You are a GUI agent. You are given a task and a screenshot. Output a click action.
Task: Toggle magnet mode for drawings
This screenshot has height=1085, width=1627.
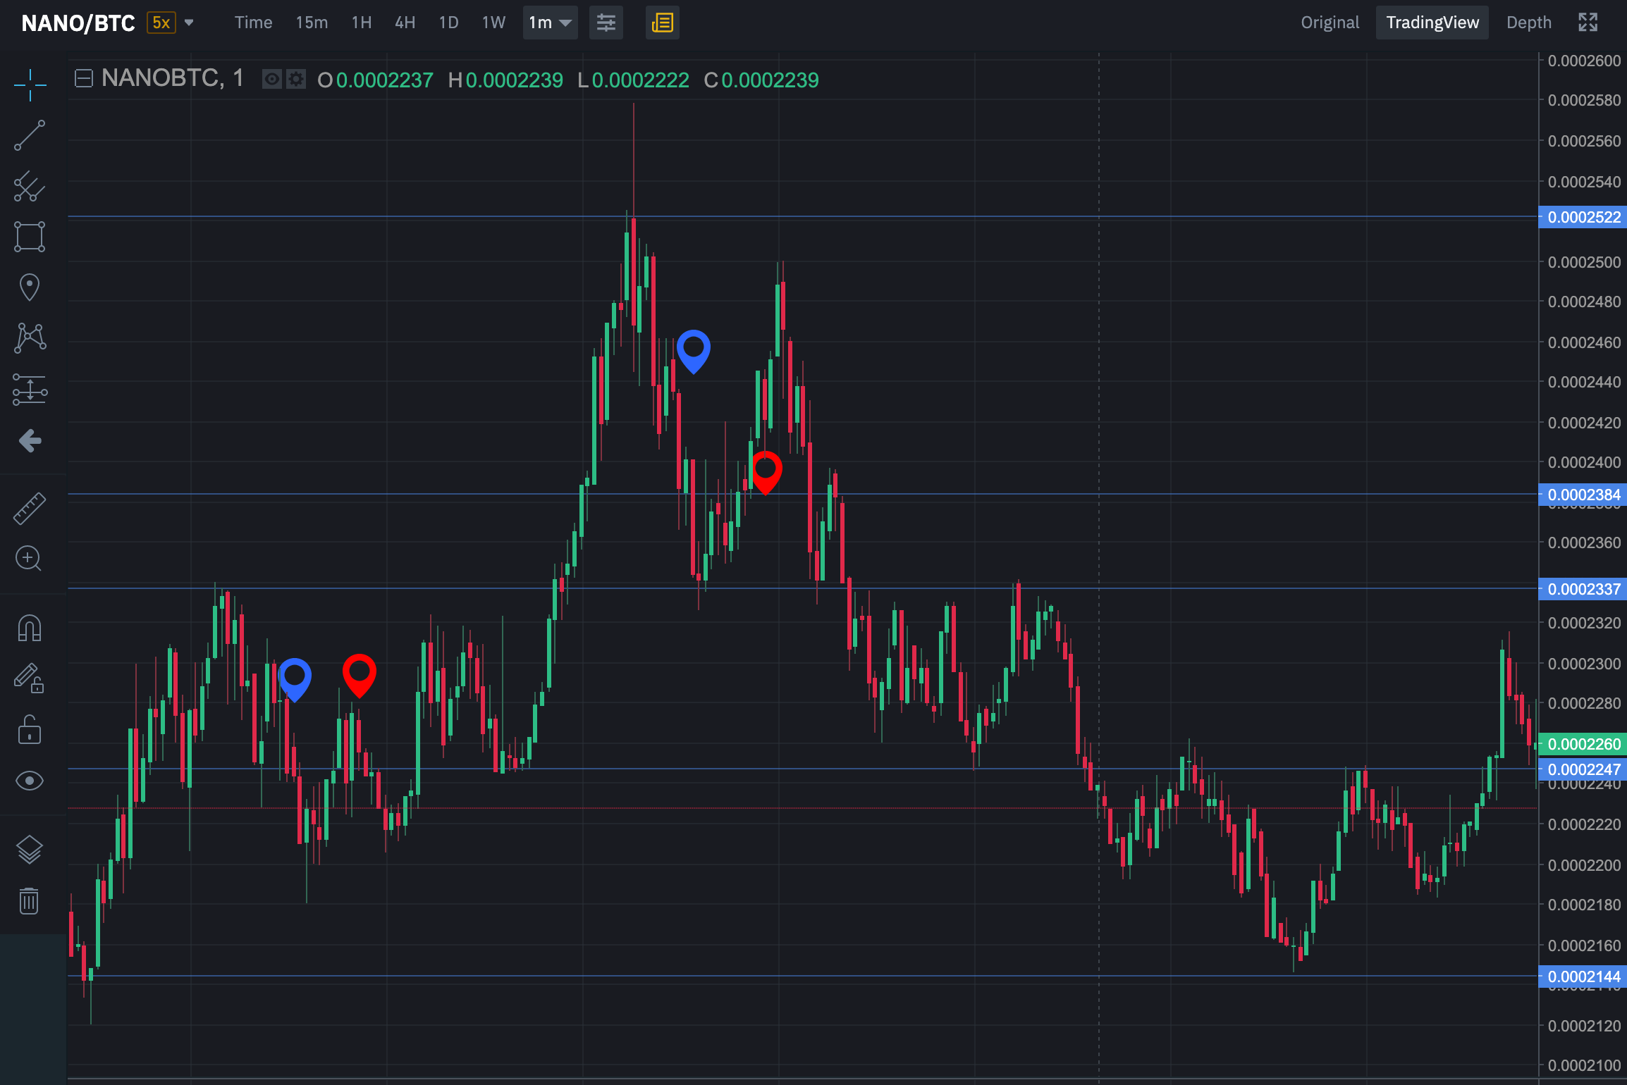pyautogui.click(x=30, y=628)
